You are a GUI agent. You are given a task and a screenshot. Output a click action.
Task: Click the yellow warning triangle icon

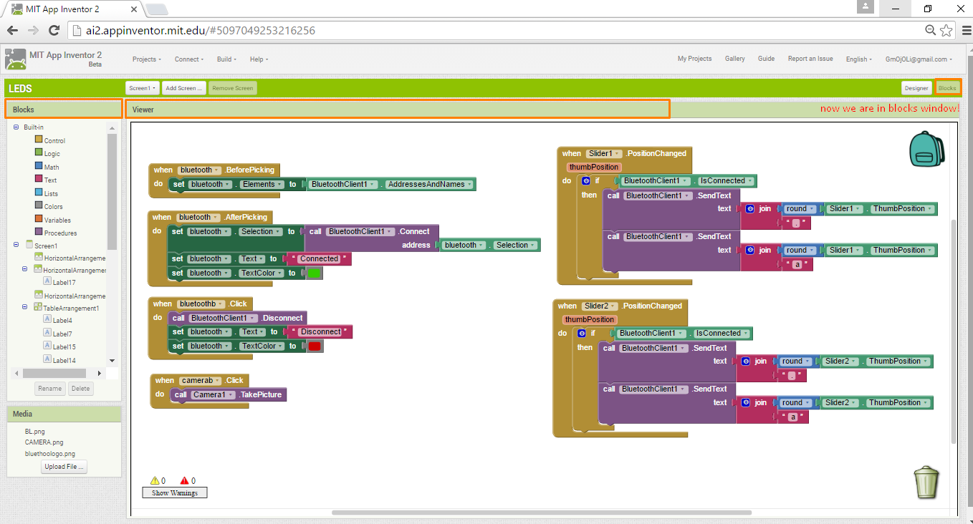[x=154, y=481]
